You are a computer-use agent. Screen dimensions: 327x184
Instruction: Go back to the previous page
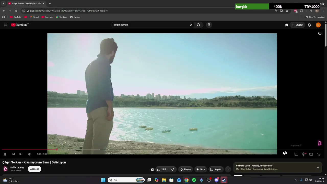coord(4,11)
